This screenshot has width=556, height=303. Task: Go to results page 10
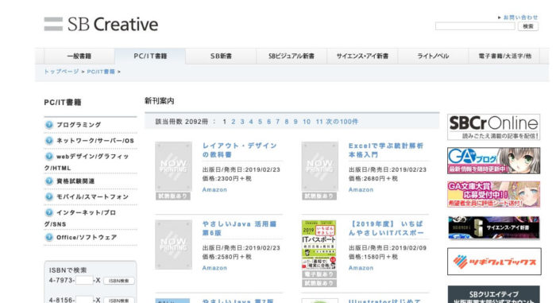point(307,122)
